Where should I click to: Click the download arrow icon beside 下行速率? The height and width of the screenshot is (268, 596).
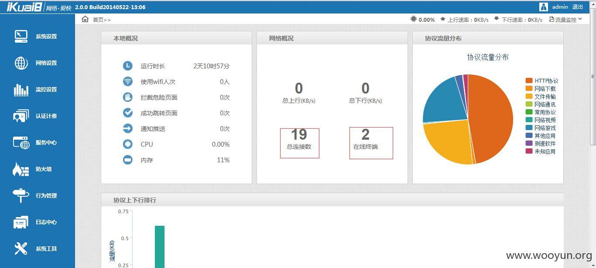497,19
